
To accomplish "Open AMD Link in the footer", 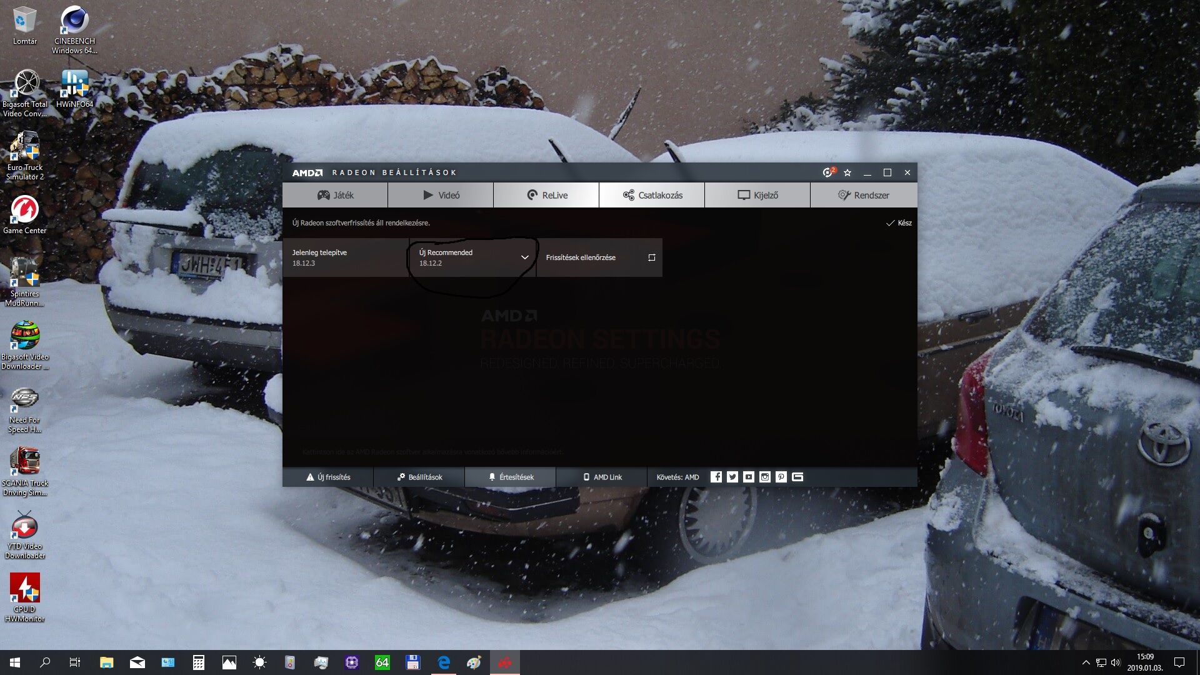I will coord(602,477).
